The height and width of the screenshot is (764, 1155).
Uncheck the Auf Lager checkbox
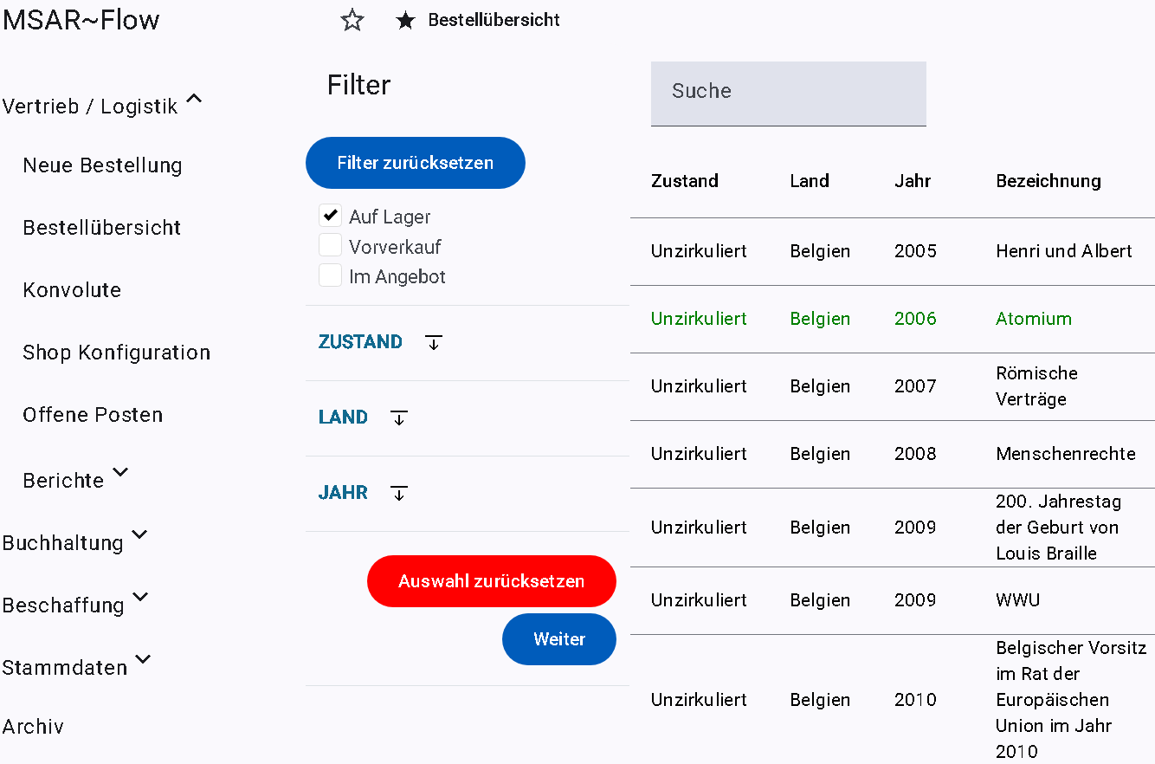(330, 216)
